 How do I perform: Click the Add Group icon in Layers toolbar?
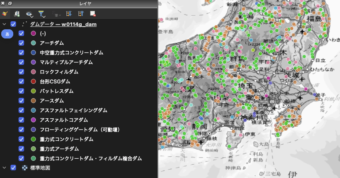tap(16, 14)
